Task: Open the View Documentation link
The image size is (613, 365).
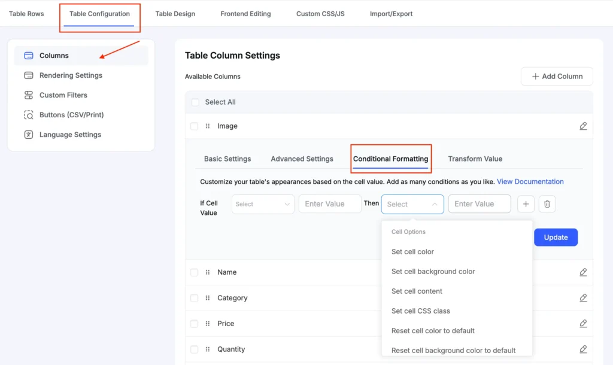Action: (530, 181)
